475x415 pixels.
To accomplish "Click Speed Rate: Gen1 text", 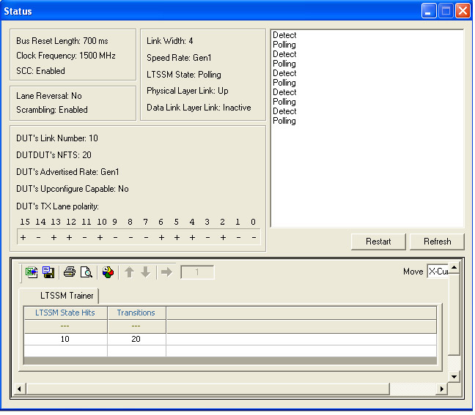I will pyautogui.click(x=179, y=58).
